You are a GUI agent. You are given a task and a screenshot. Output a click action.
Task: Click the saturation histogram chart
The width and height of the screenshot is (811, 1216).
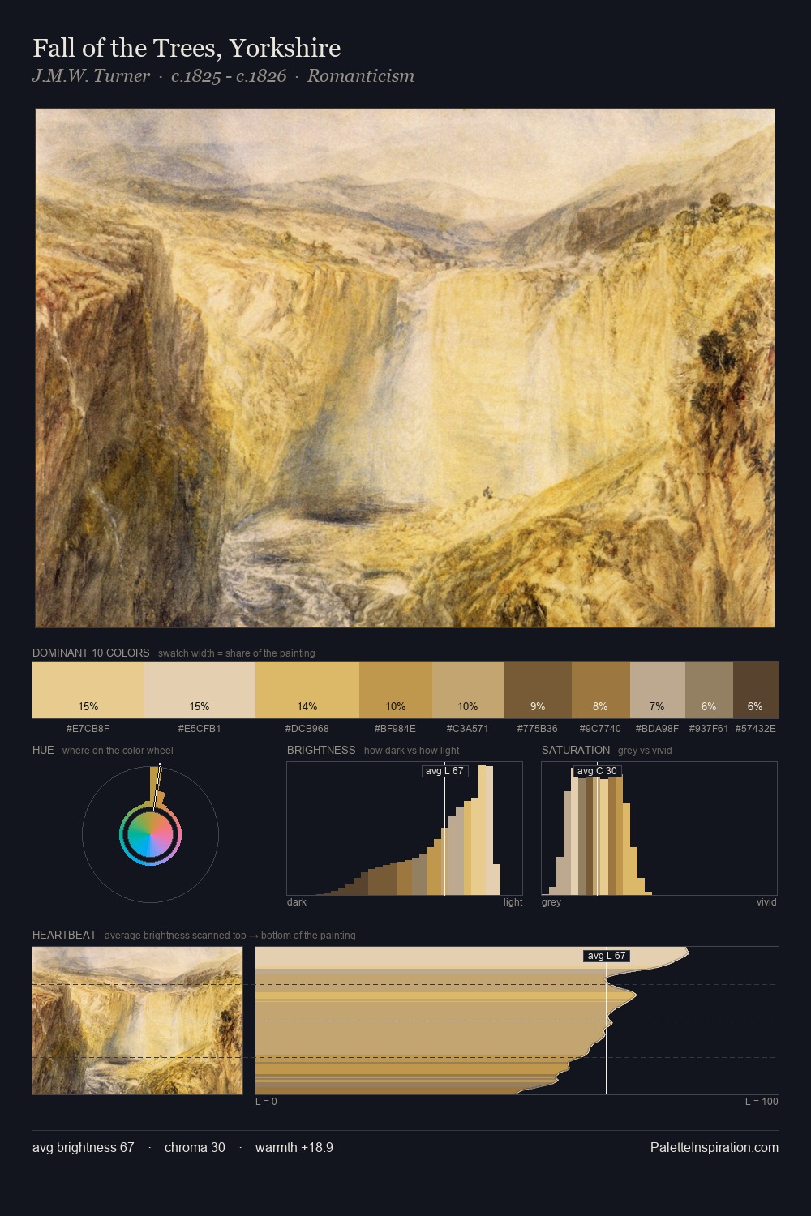[x=659, y=829]
